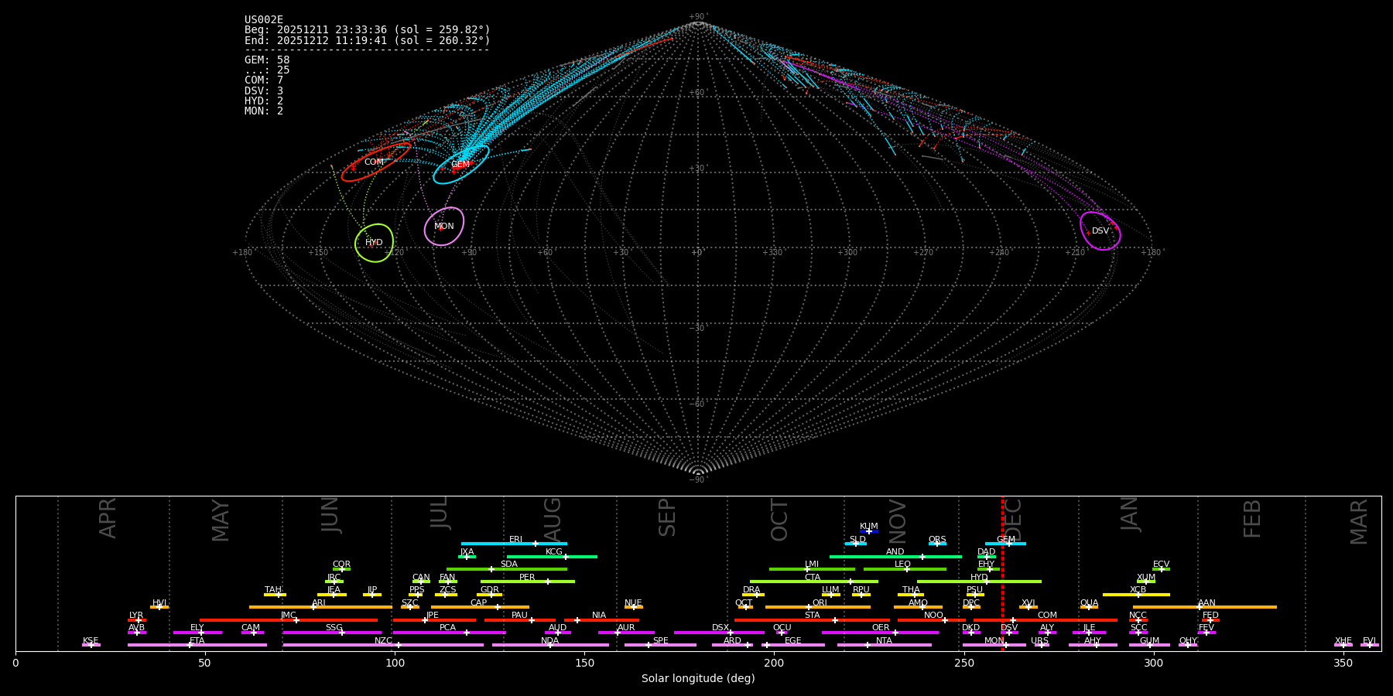Click the STA shower bar in timeline

pos(812,620)
